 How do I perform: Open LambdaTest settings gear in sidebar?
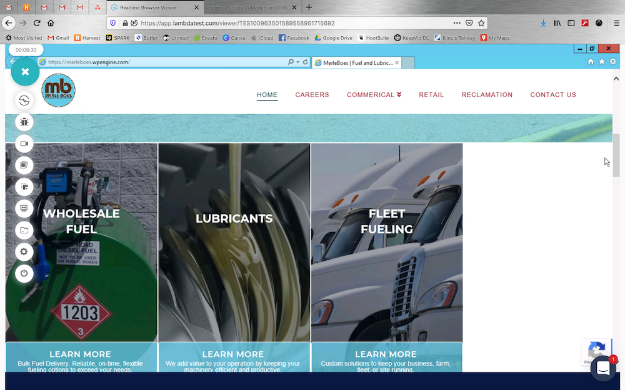[x=24, y=251]
